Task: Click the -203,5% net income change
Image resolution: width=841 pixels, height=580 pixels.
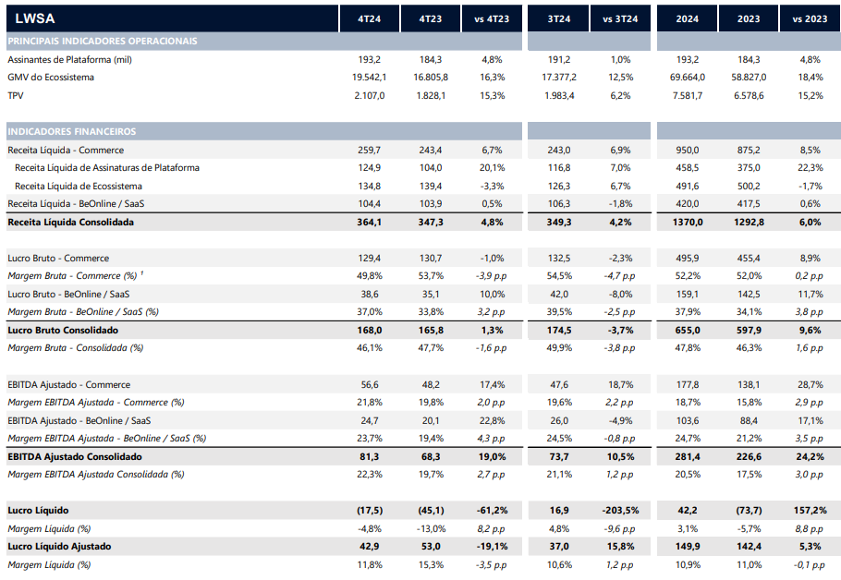Action: 620,511
